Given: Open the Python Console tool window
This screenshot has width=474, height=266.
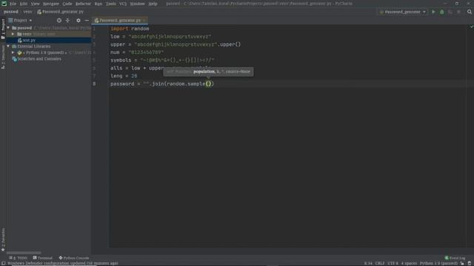Looking at the screenshot, I should (x=74, y=258).
